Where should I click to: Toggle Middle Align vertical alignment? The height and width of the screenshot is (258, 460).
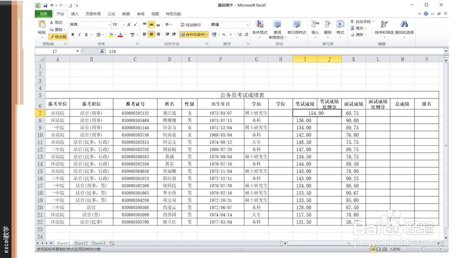[x=151, y=24]
